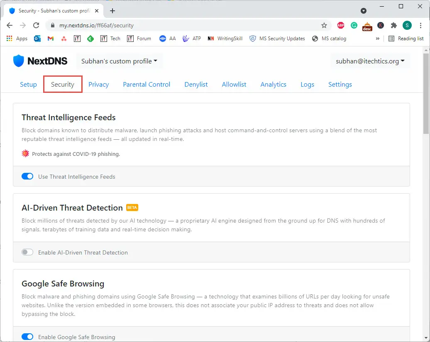Screen dimensions: 430x342
Task: Open the Extensions puzzle-piece menu
Action: click(394, 25)
